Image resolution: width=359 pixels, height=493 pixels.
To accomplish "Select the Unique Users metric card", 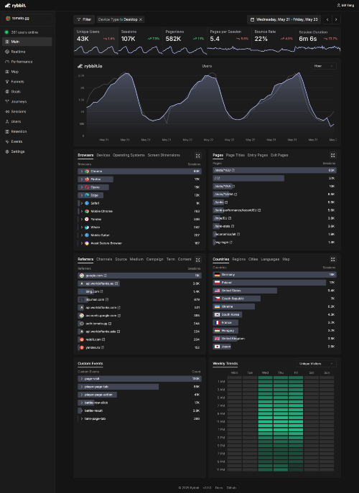I will [x=96, y=41].
